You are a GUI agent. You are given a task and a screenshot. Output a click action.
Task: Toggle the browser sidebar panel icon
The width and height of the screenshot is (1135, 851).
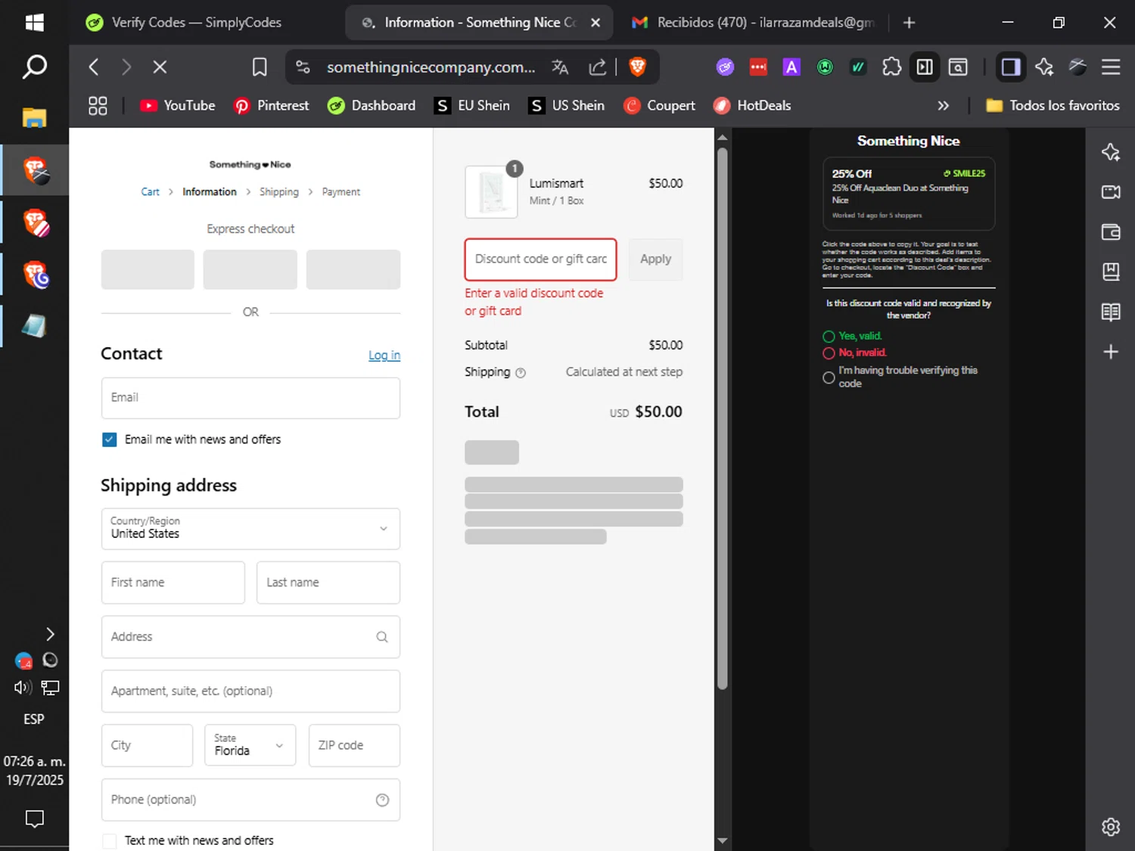pyautogui.click(x=1010, y=67)
